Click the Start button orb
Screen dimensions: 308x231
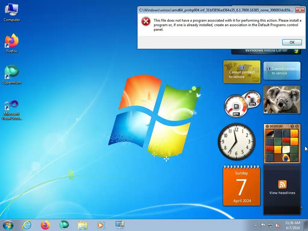8,225
